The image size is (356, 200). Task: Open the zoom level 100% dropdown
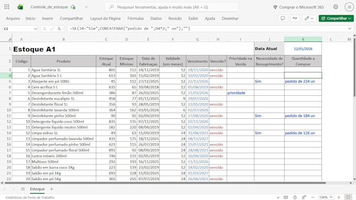click(326, 197)
